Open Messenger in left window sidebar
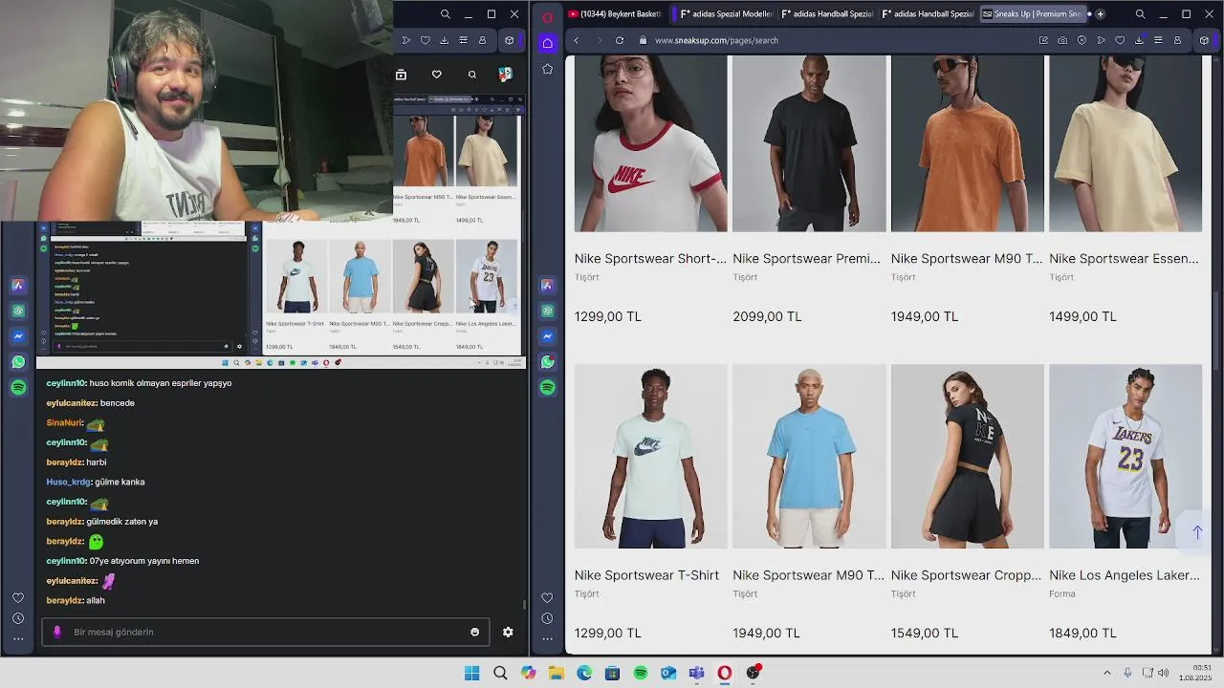1224x688 pixels. coord(18,336)
